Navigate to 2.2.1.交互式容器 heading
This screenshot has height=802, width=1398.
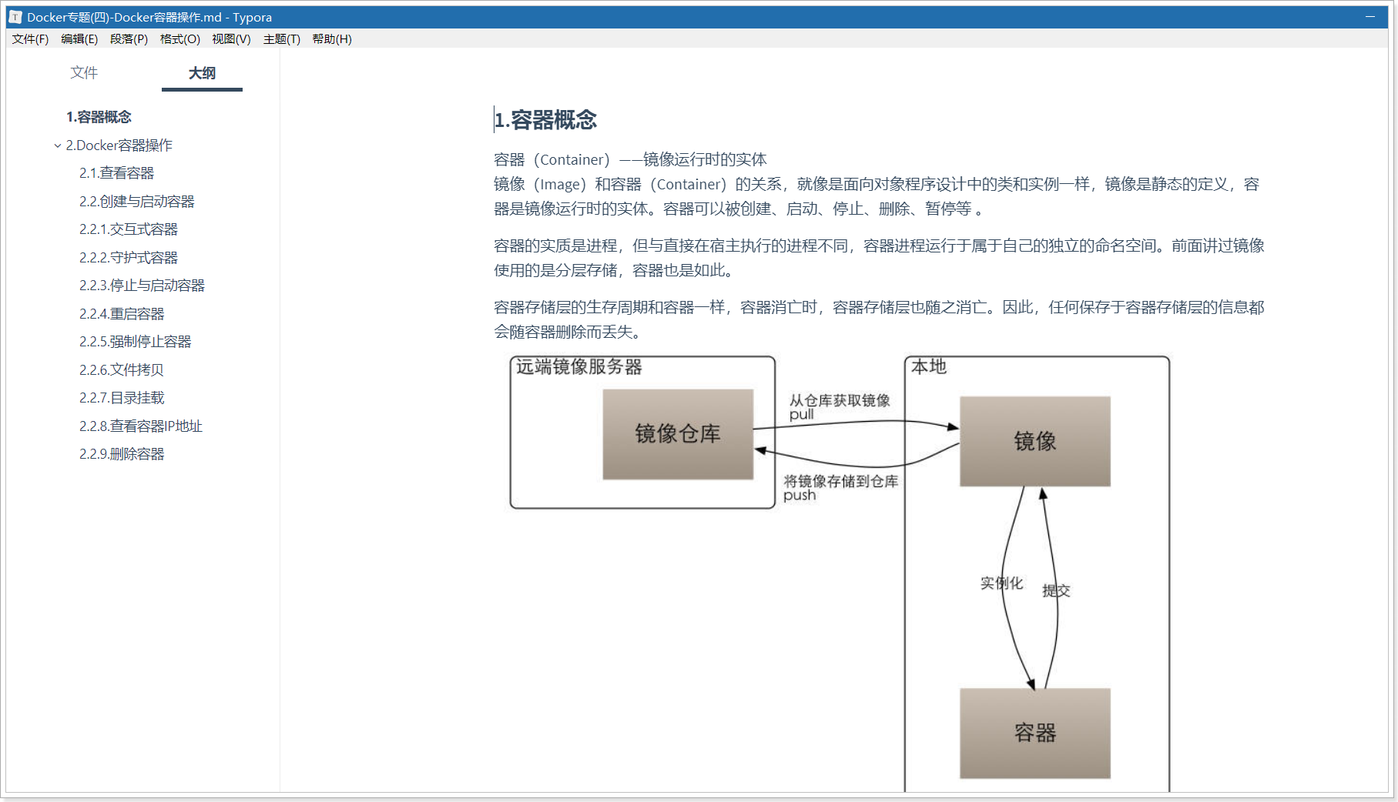(128, 229)
